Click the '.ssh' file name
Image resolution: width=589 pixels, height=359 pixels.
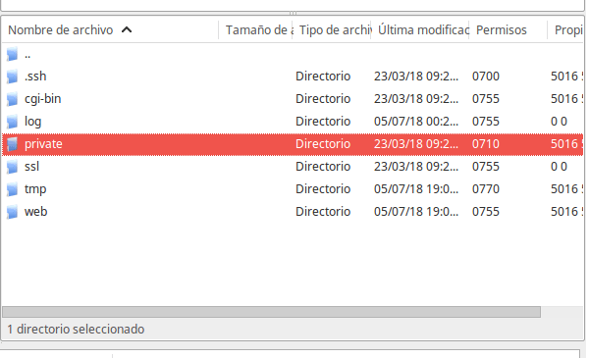(x=35, y=77)
